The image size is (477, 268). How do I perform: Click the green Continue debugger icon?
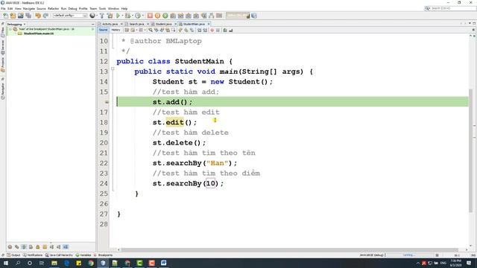tap(165, 16)
